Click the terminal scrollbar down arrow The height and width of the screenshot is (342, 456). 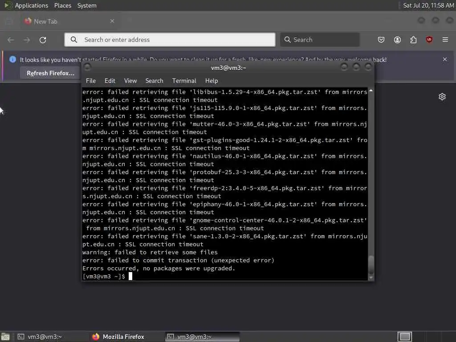tap(371, 278)
